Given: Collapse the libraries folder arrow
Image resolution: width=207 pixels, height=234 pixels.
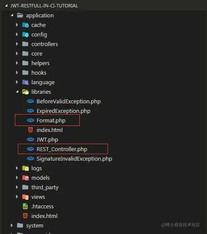Looking at the screenshot, I should click(17, 92).
